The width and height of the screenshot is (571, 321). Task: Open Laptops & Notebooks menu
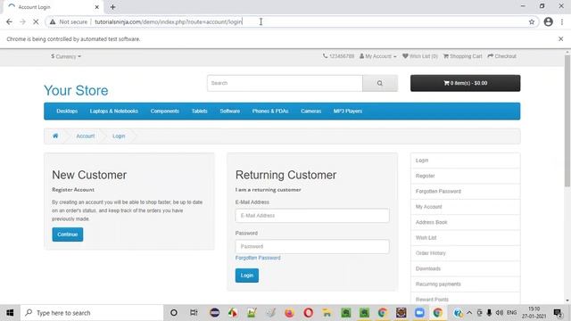114,111
